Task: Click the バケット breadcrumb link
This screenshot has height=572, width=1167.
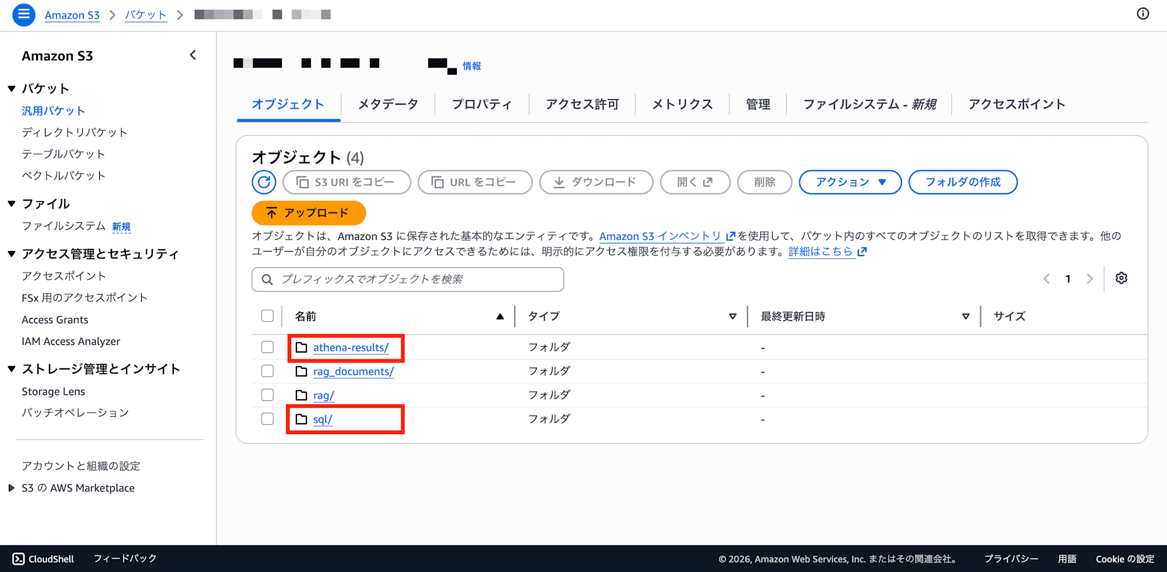Action: point(146,15)
